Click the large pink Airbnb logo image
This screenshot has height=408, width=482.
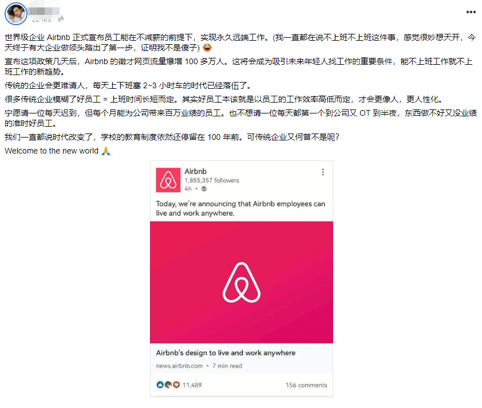(241, 283)
